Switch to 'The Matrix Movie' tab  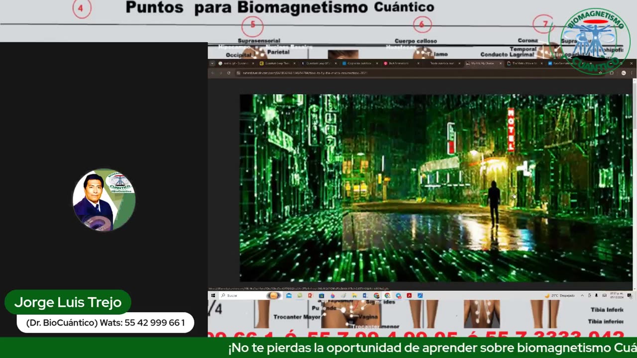524,63
